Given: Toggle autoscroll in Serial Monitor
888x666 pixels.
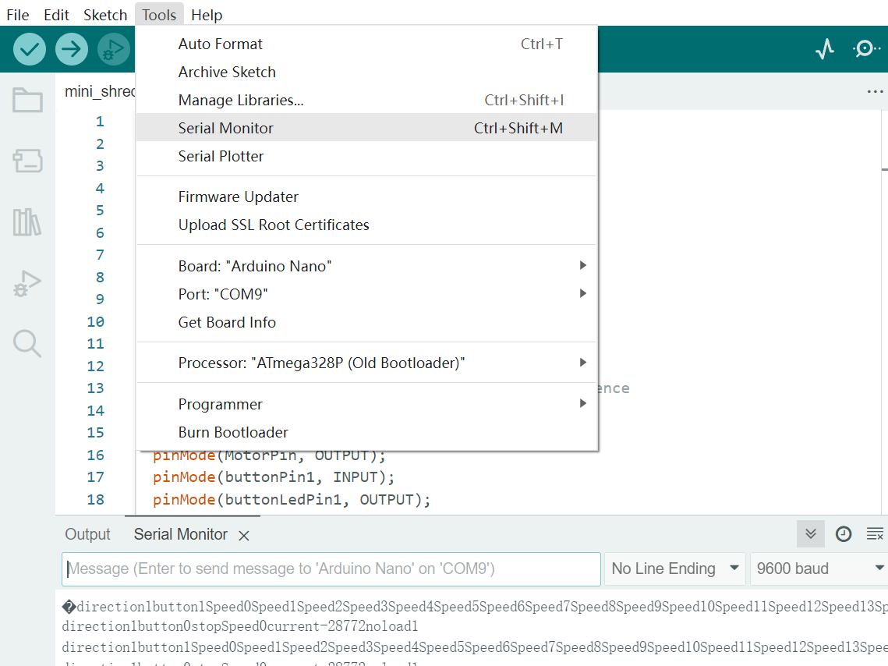Looking at the screenshot, I should coord(811,534).
